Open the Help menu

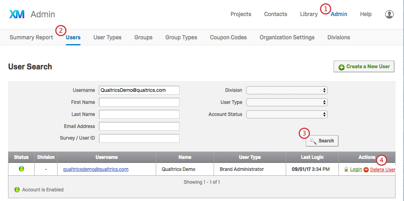[366, 14]
